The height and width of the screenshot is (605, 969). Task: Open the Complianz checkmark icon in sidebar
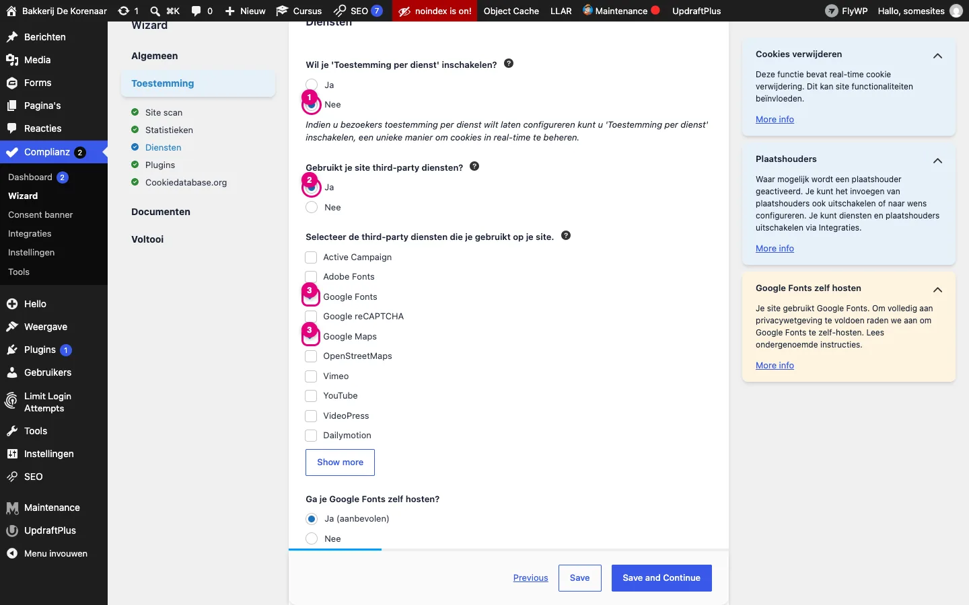12,152
